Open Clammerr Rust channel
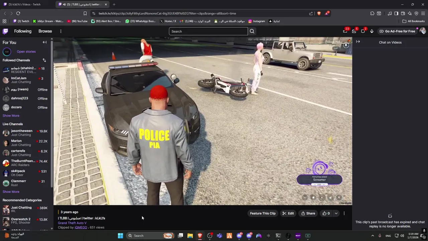Image resolution: width=428 pixels, height=241 pixels. [26, 183]
